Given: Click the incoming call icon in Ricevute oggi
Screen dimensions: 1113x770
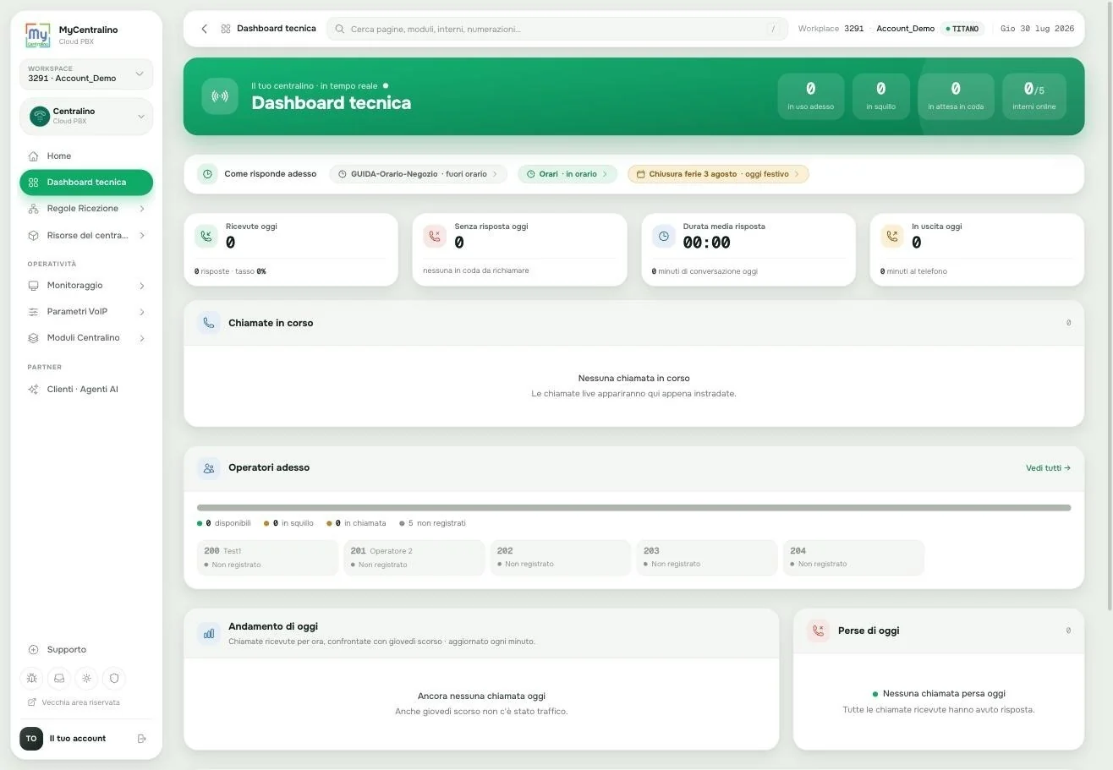Looking at the screenshot, I should pos(206,236).
